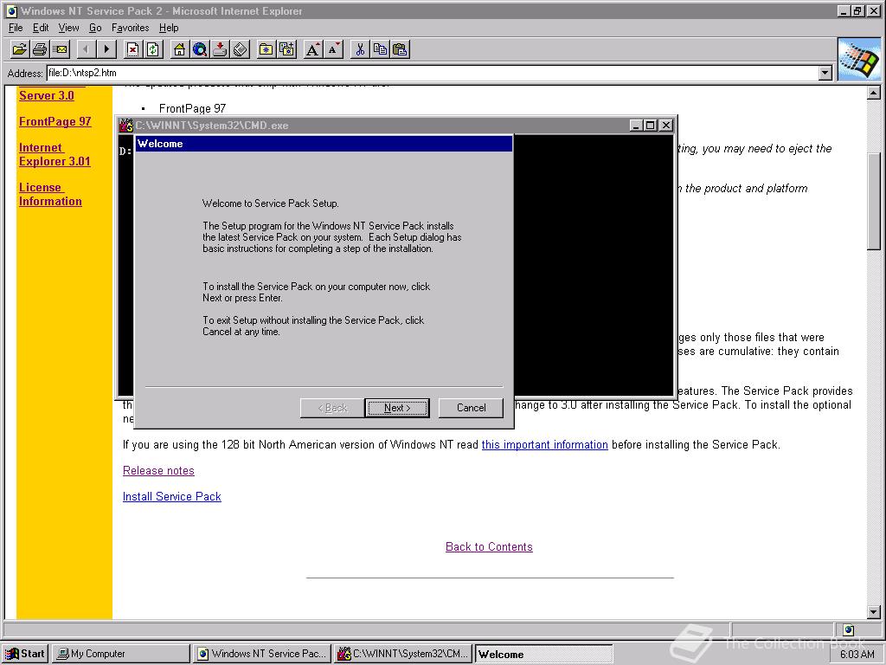Maximize the CMD.exe window
886x665 pixels.
click(x=651, y=126)
